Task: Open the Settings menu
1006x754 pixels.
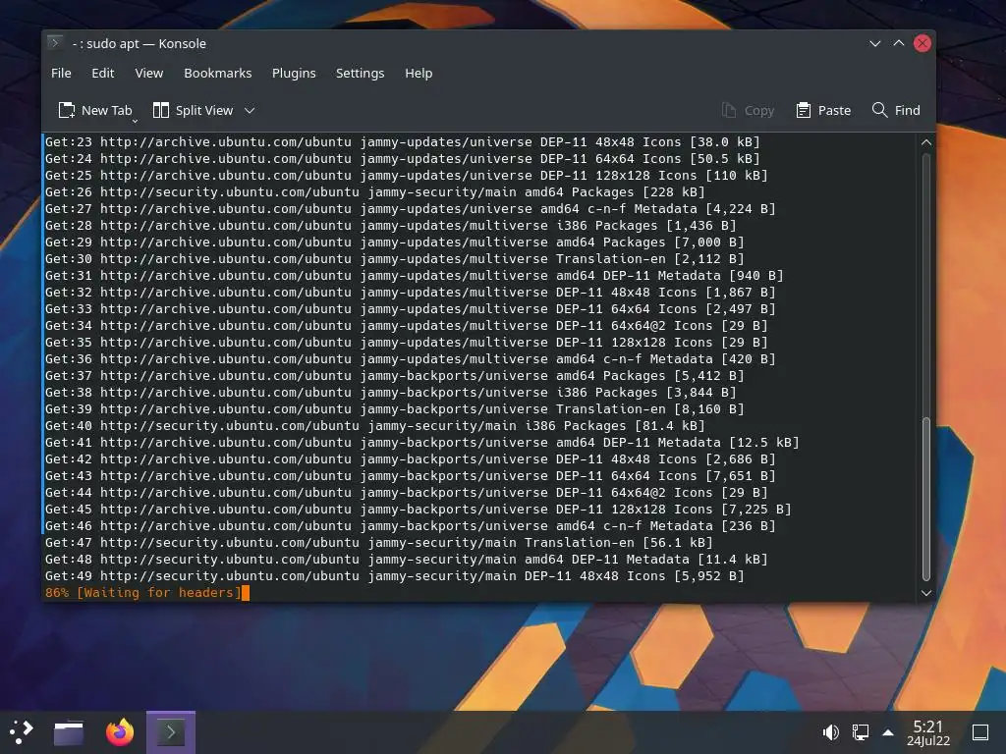Action: click(x=360, y=73)
